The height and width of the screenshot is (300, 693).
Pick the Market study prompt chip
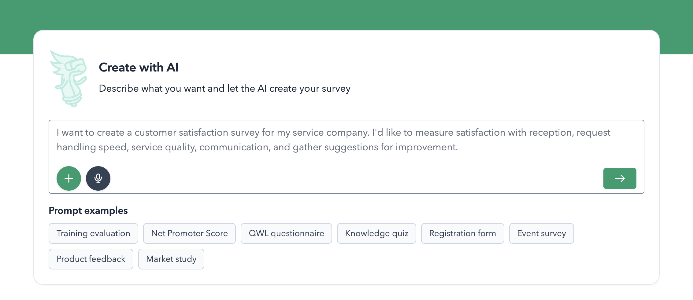pos(171,259)
